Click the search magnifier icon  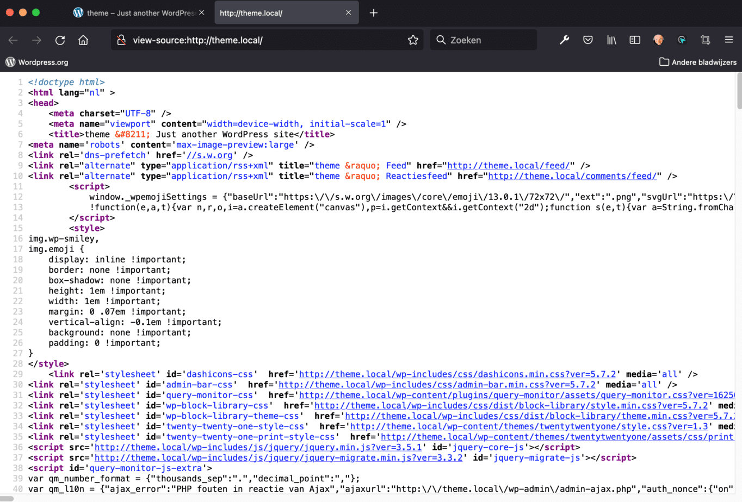[x=441, y=40]
